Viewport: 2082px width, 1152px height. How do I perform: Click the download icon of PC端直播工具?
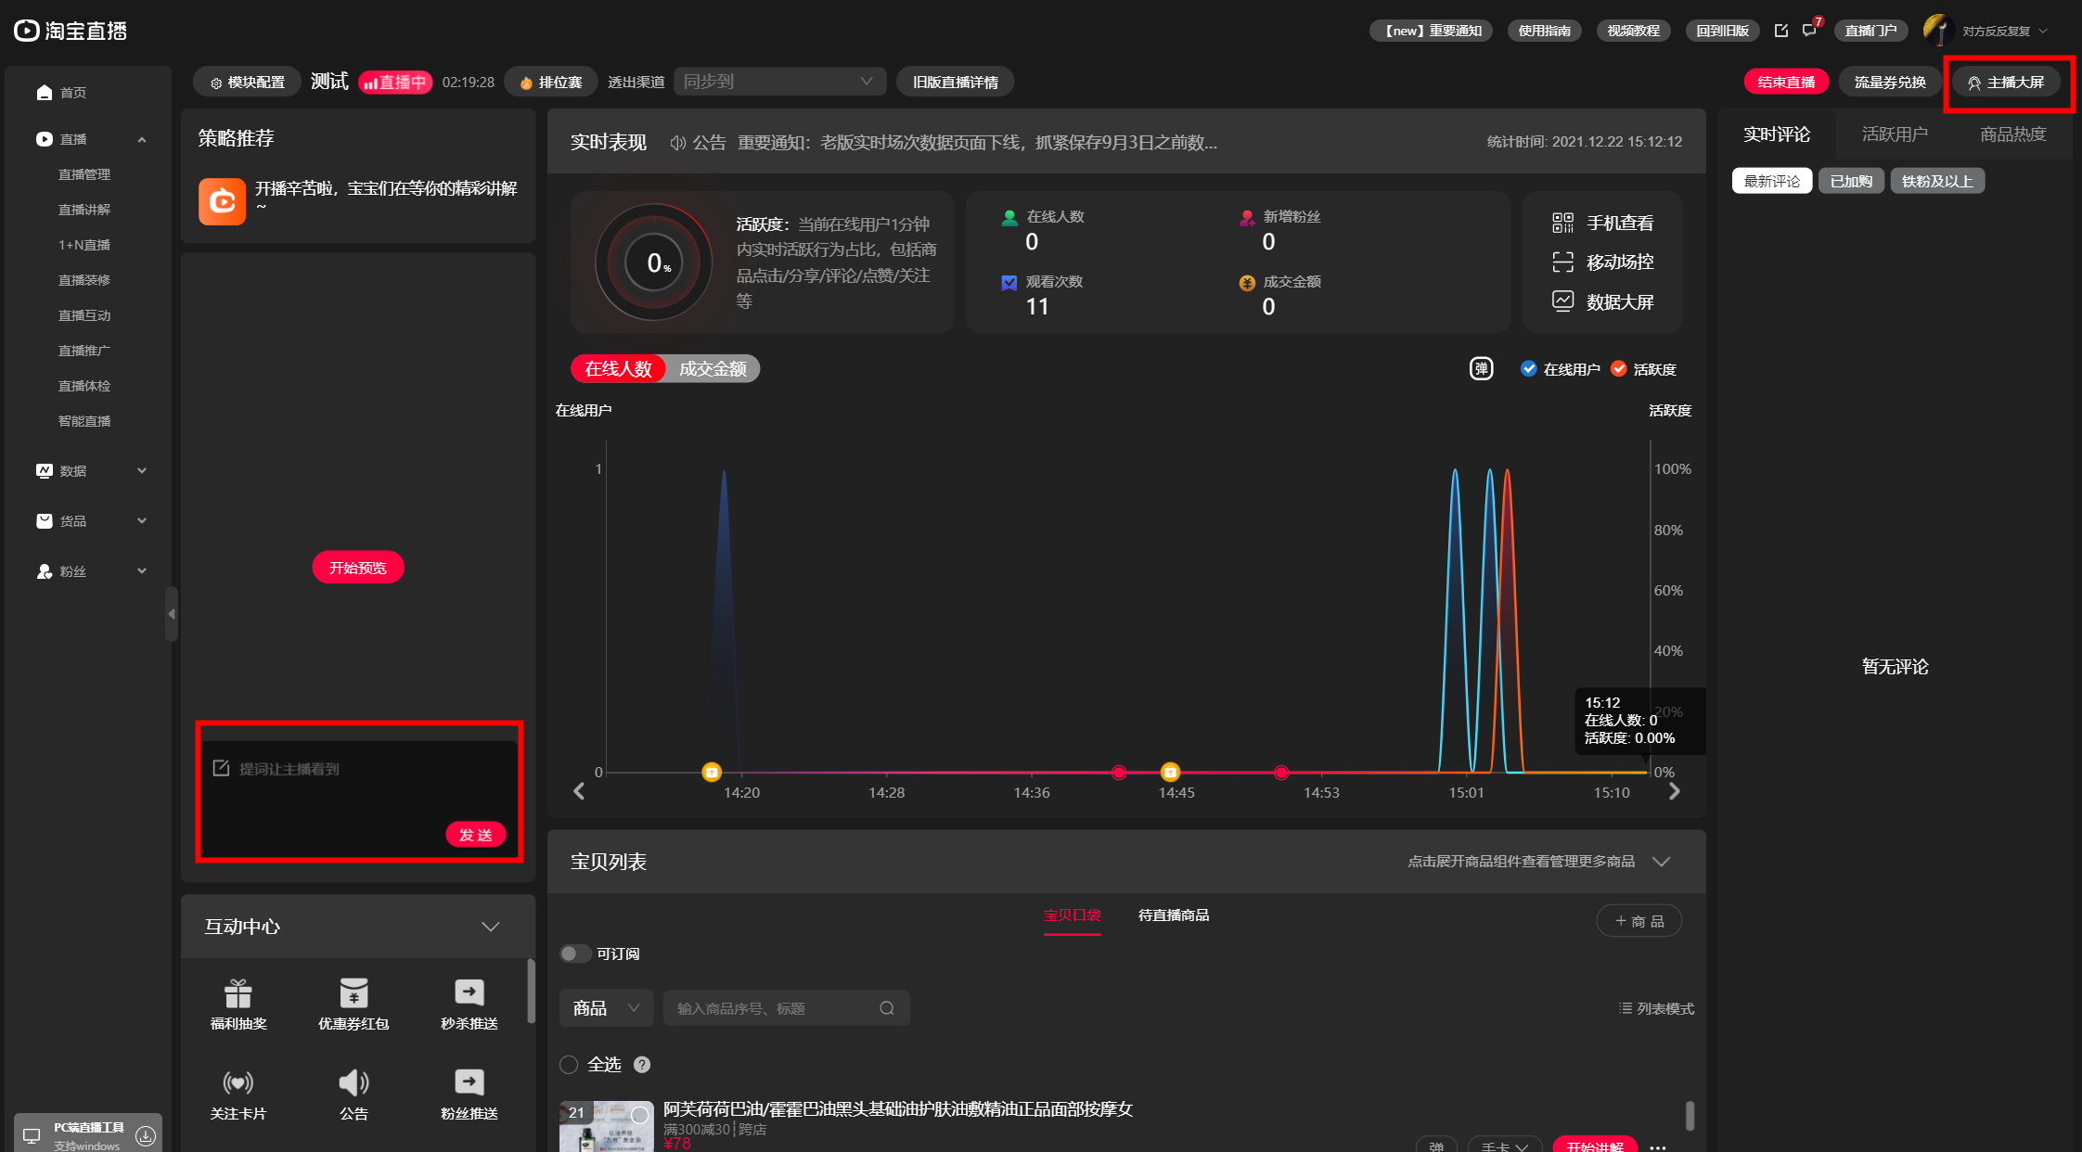pos(146,1135)
